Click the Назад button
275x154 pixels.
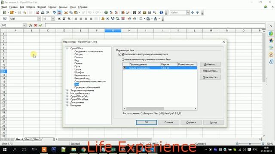click(x=214, y=122)
